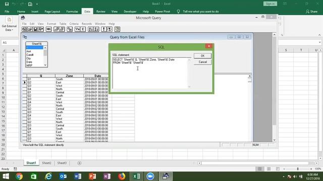This screenshot has width=323, height=181.
Task: Switch to Page Break Preview in status bar
Action: (278, 169)
